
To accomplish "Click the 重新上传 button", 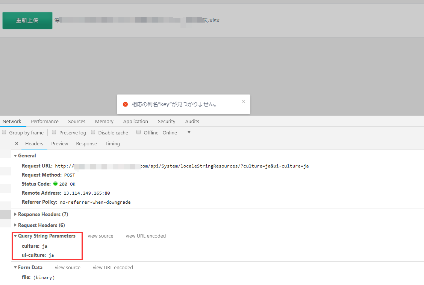I will click(x=27, y=20).
